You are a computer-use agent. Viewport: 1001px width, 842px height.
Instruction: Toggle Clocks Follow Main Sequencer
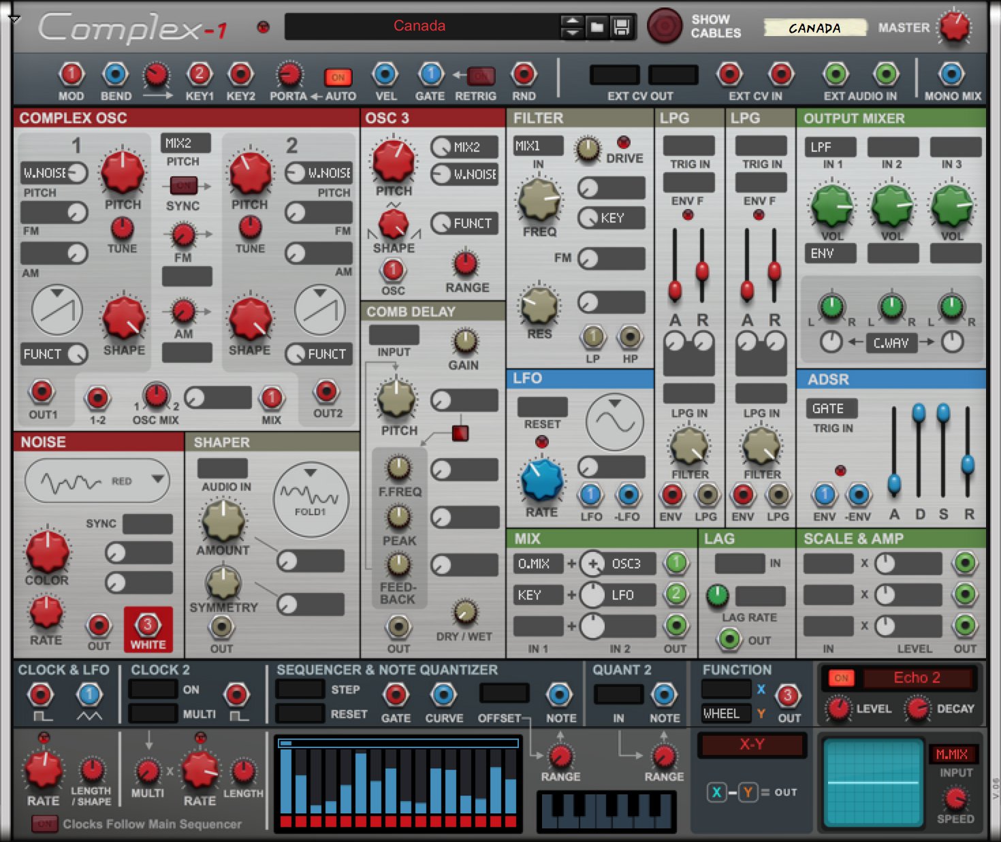[x=45, y=824]
